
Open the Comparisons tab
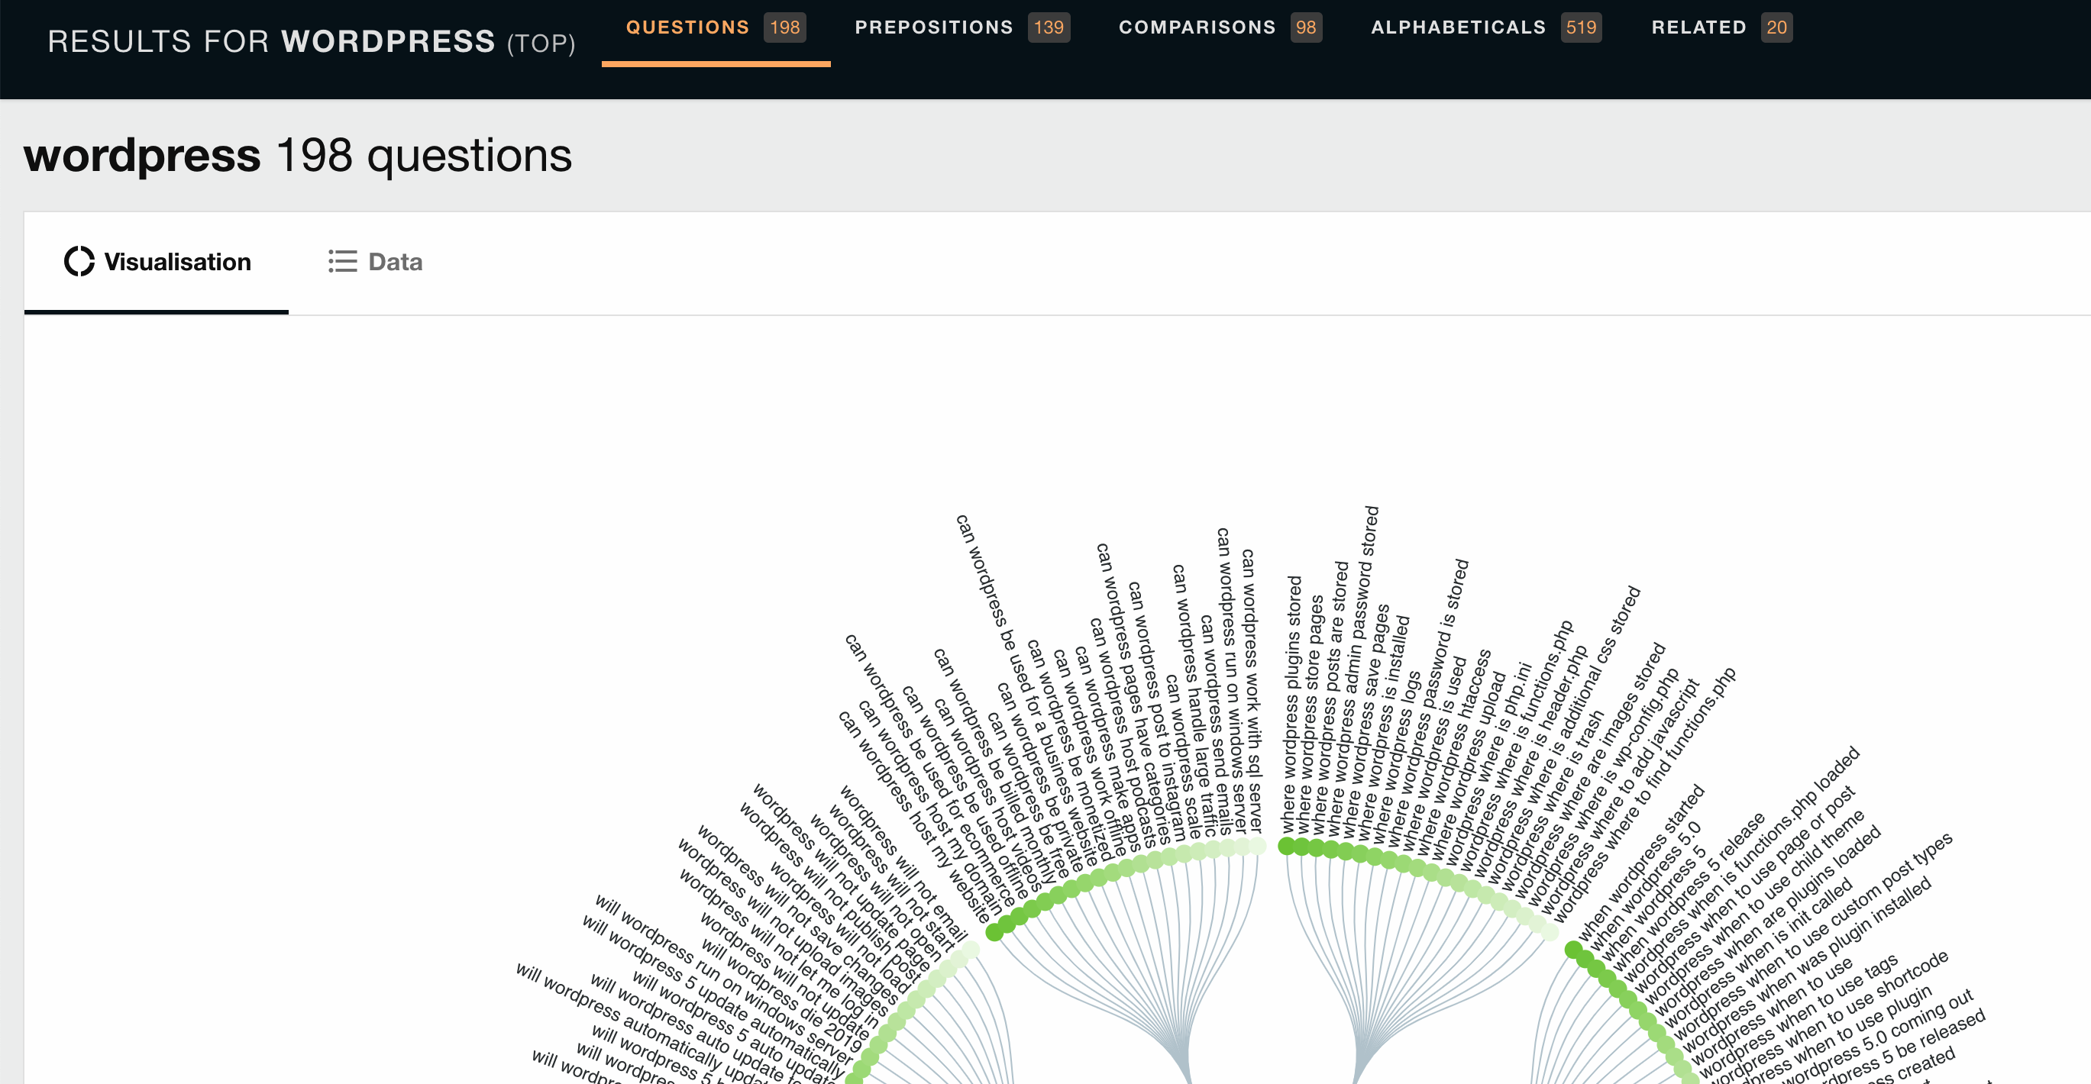1220,27
